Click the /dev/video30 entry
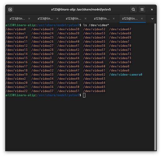162x157 pixels. click(43, 62)
